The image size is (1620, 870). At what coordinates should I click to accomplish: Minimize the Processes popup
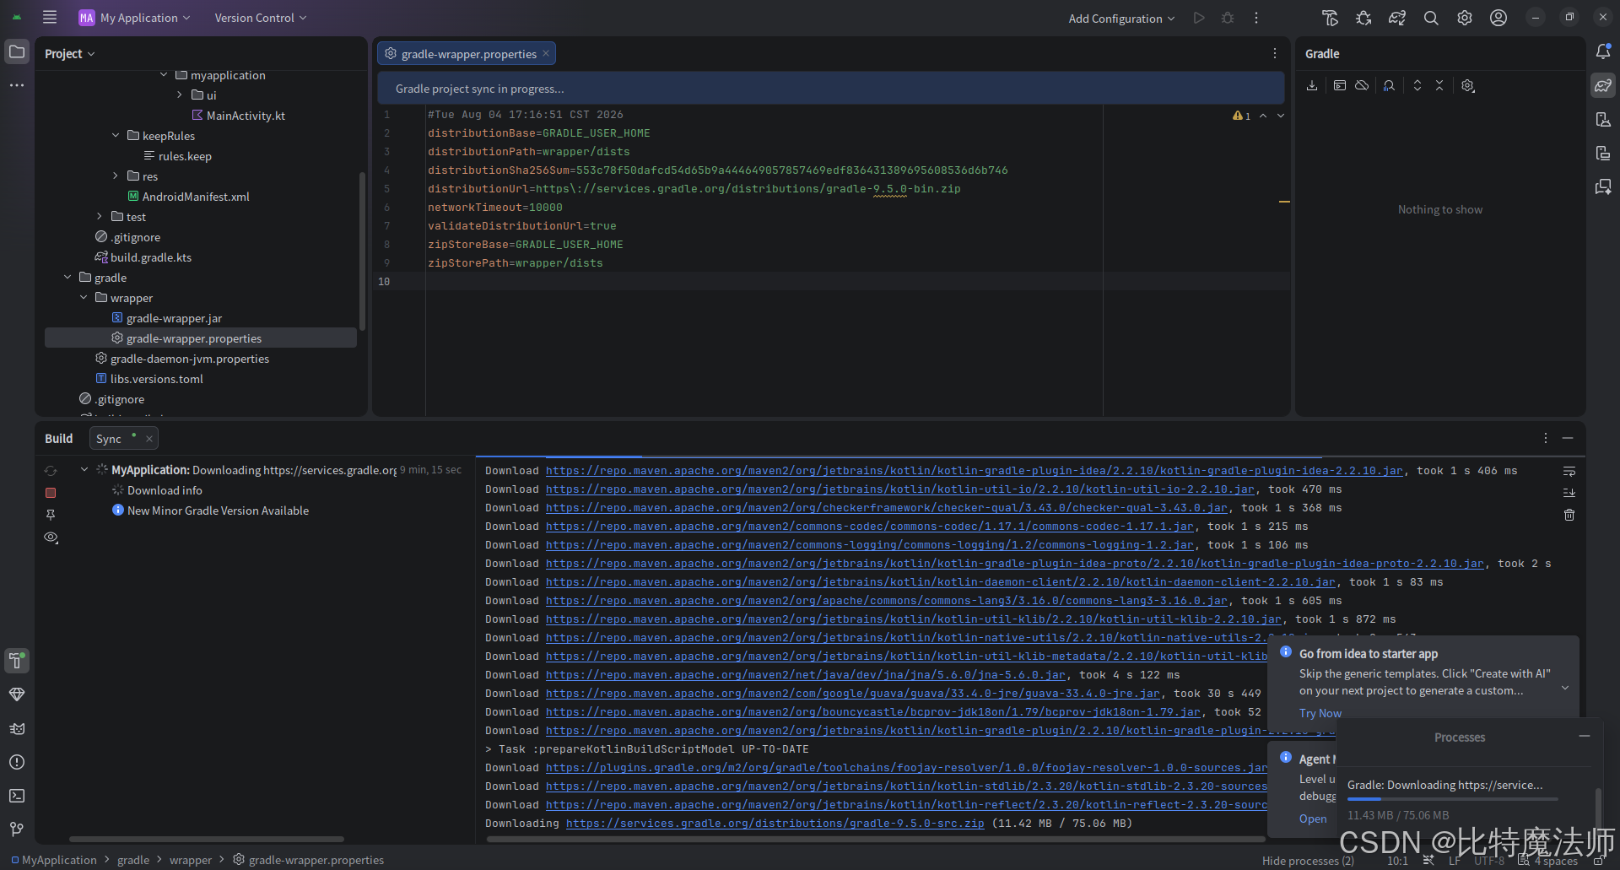[x=1585, y=737]
